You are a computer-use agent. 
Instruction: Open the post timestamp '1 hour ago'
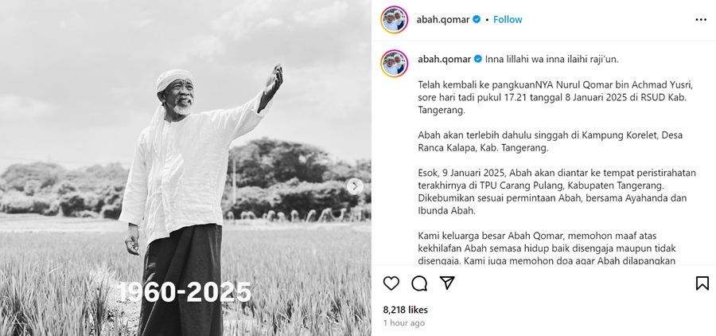coord(403,322)
